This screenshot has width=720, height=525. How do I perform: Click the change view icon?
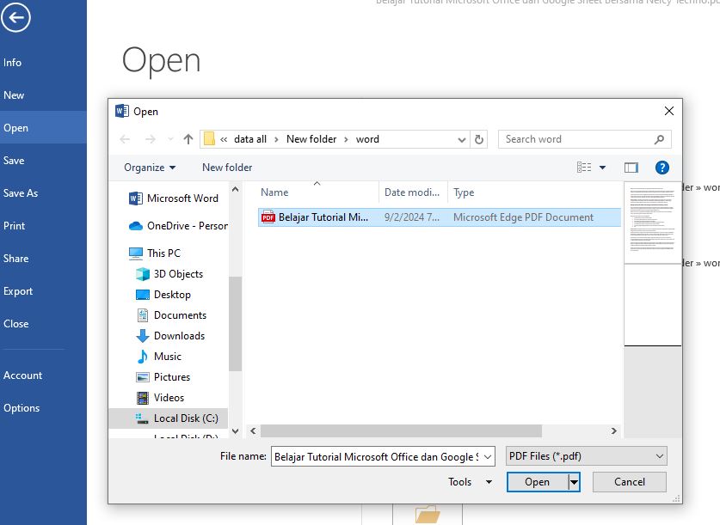(584, 168)
